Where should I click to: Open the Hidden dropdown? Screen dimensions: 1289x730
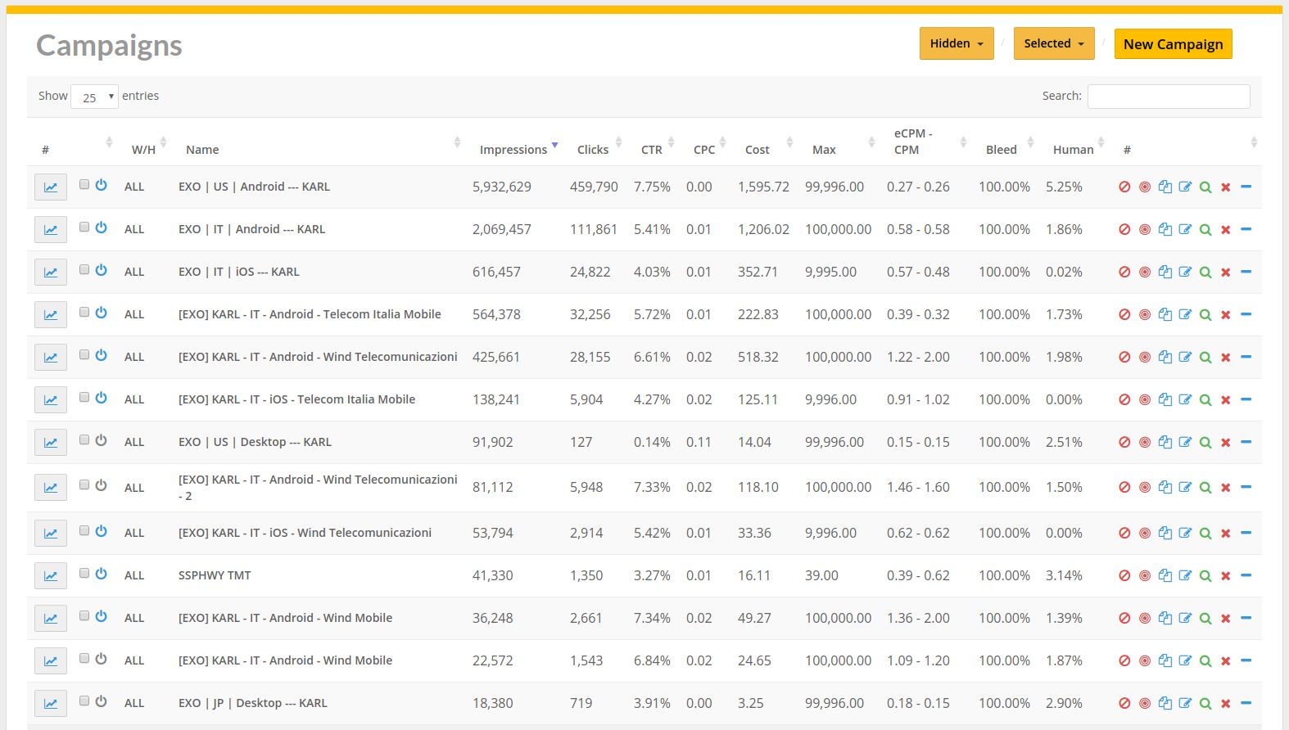tap(956, 44)
